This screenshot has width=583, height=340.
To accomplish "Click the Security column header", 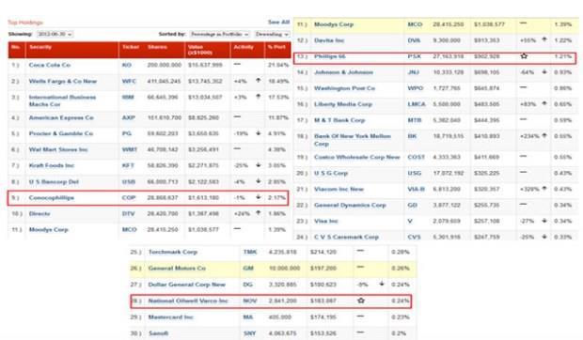I will click(40, 47).
